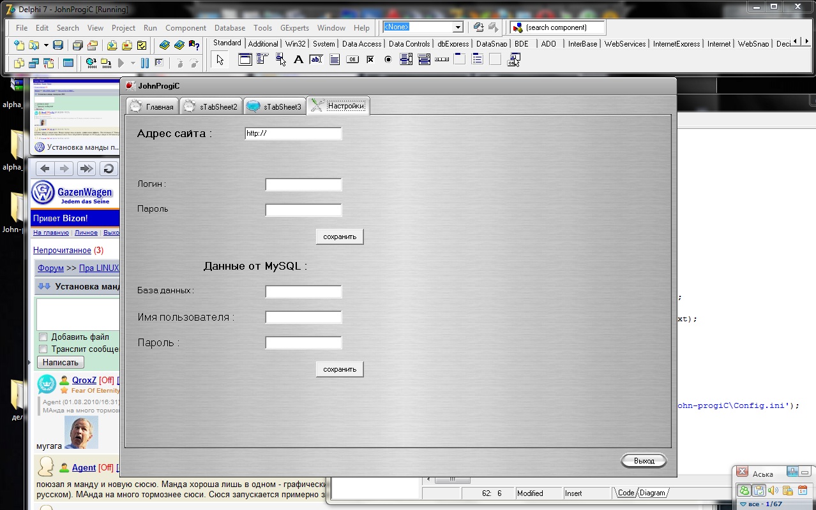Tick the 'Транслит сообщение' checkbox
Image resolution: width=816 pixels, height=510 pixels.
point(43,349)
